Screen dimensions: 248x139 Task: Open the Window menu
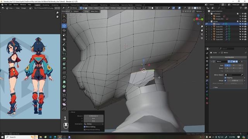[x=23, y=5]
